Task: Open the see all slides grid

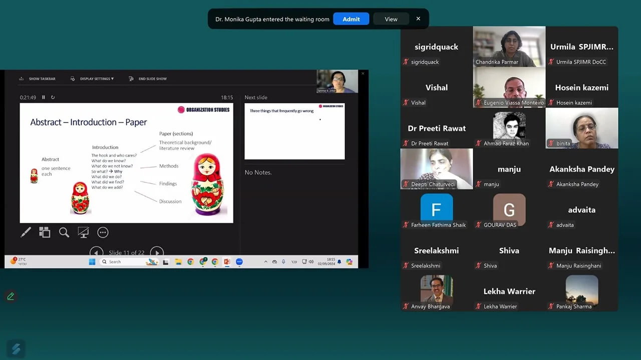Action: pos(45,232)
